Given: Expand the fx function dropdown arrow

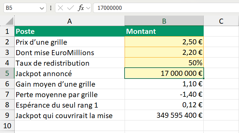Looking at the screenshot, I should (x=88, y=8).
